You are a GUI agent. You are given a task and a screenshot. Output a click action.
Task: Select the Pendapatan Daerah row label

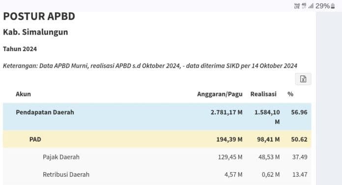coord(45,112)
